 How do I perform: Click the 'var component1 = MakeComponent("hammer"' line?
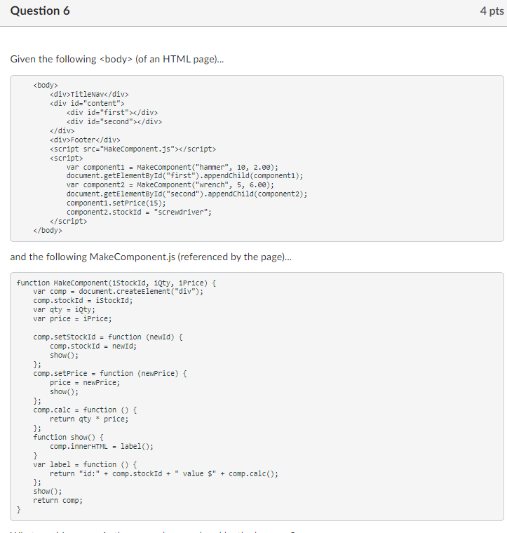click(x=173, y=167)
